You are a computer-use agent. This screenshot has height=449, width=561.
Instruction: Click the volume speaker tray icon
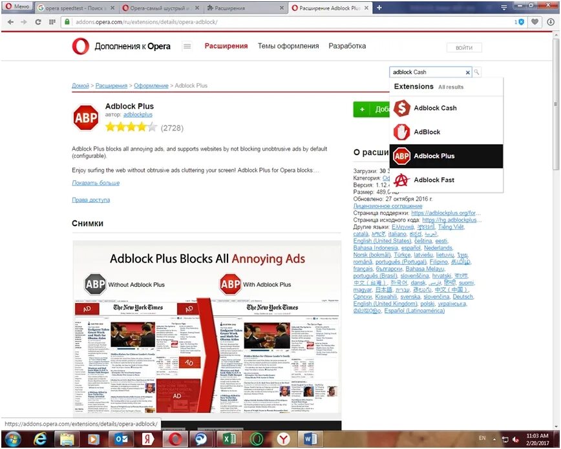tap(516, 440)
